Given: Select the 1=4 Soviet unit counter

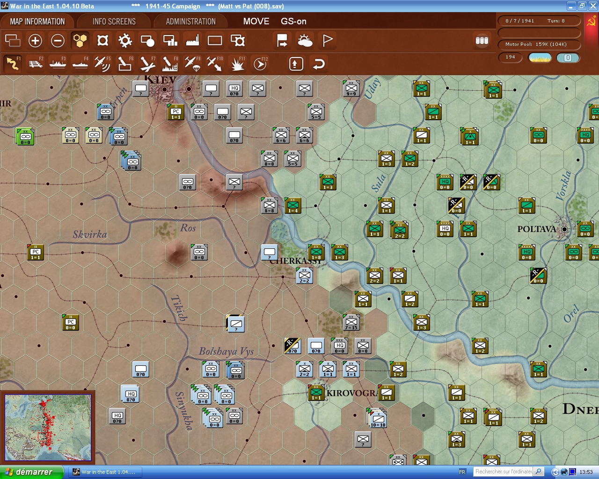Looking at the screenshot, I should [293, 205].
